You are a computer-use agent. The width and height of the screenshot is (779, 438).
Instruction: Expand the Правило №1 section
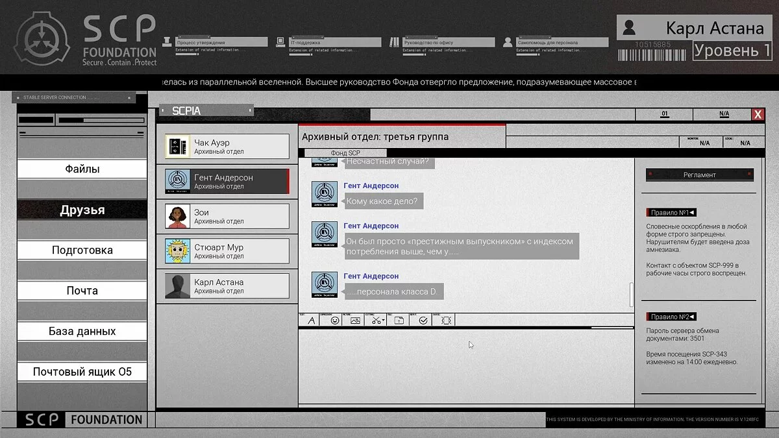pos(671,212)
